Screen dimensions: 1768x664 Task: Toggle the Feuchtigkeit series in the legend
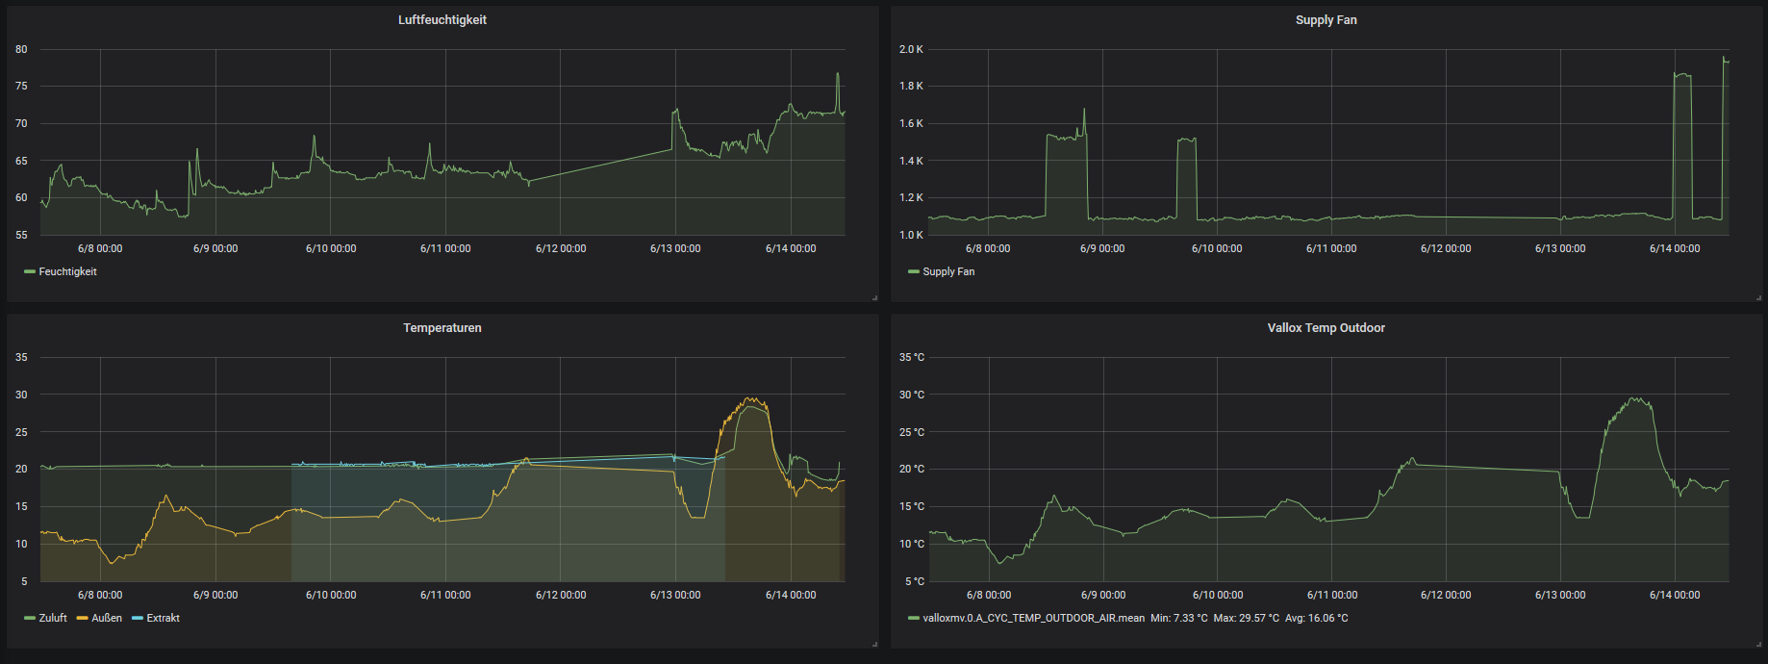tap(67, 271)
